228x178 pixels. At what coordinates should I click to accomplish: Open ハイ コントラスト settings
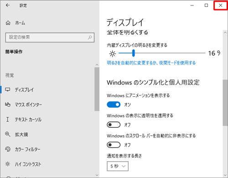23,164
